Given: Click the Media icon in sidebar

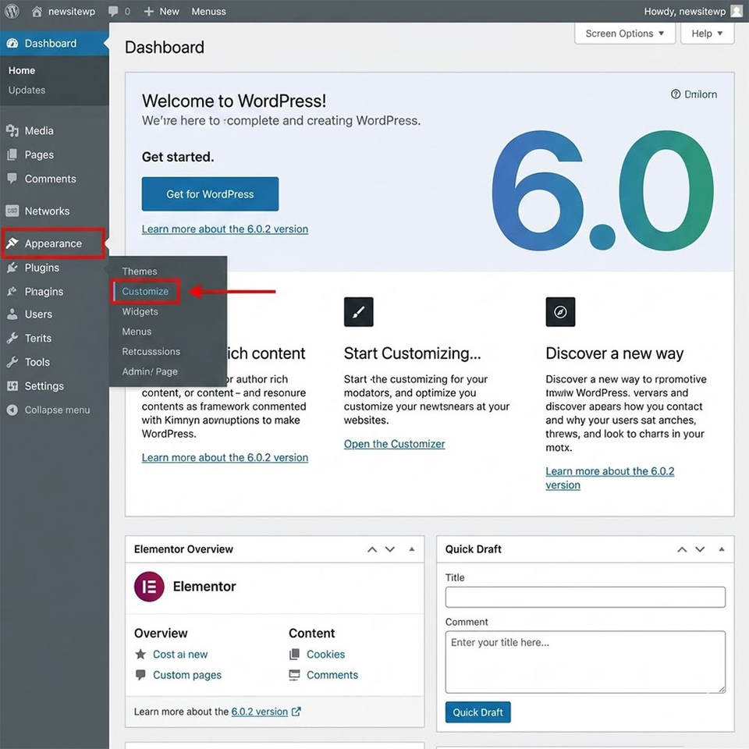Looking at the screenshot, I should [x=12, y=130].
